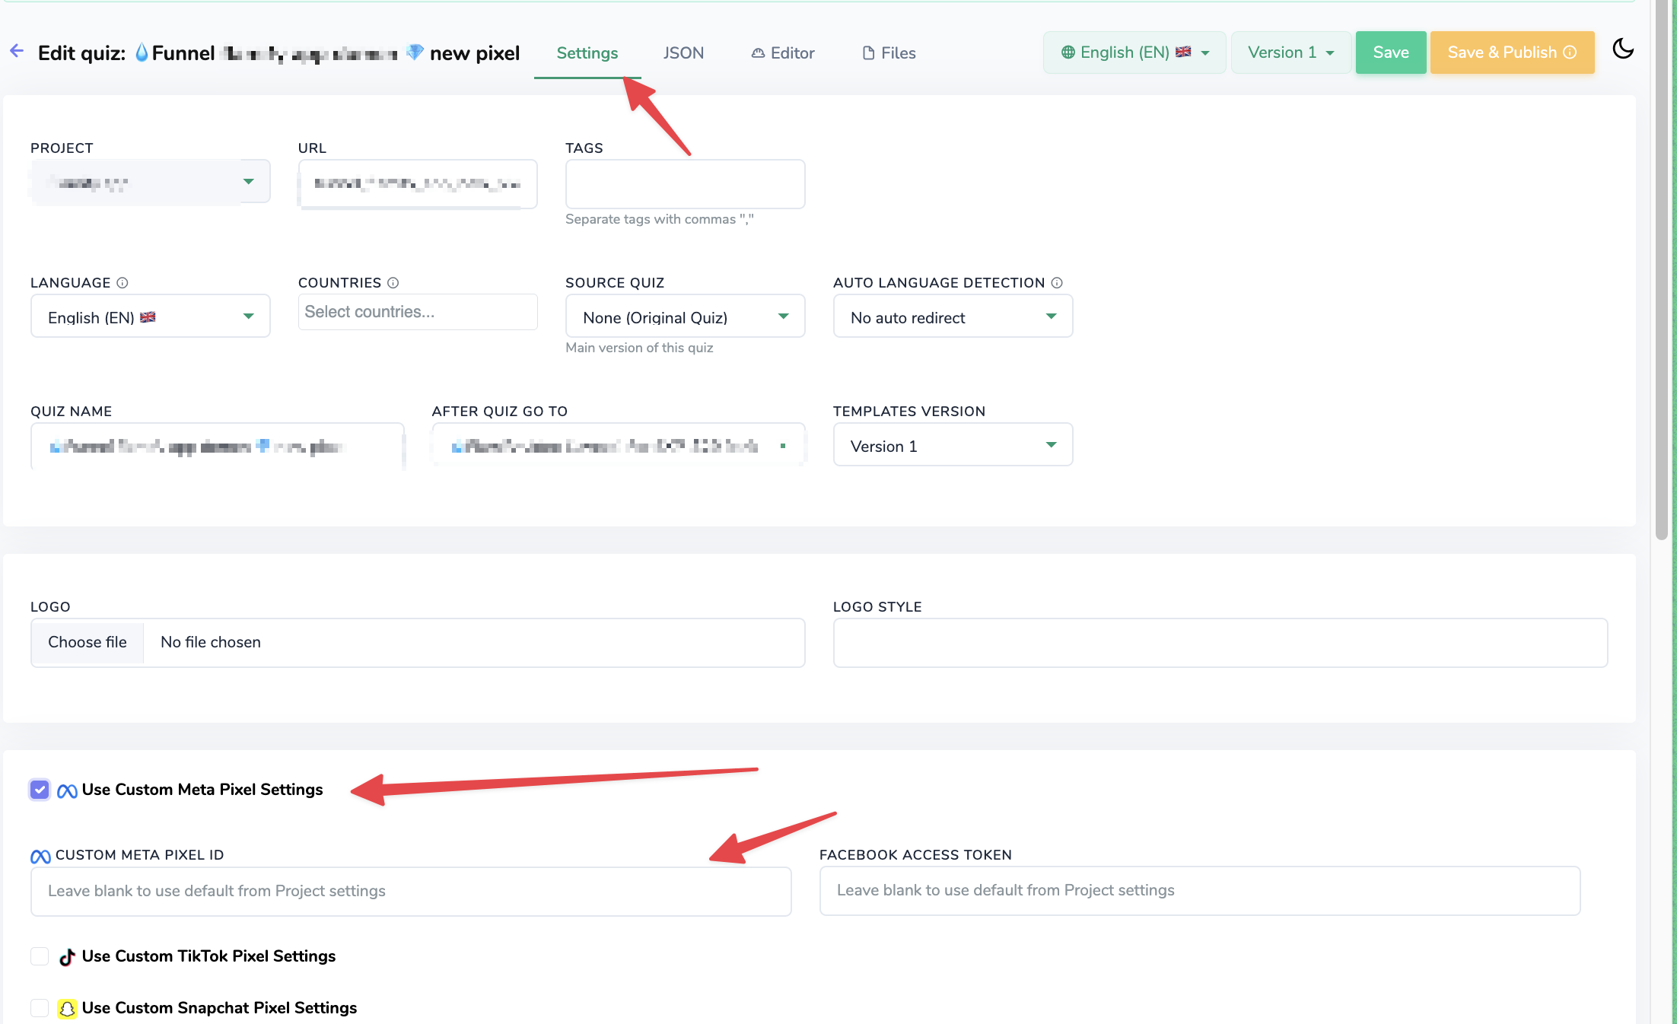Enable Use Custom TikTok Pixel Settings
Viewport: 1677px width, 1024px height.
click(x=40, y=956)
